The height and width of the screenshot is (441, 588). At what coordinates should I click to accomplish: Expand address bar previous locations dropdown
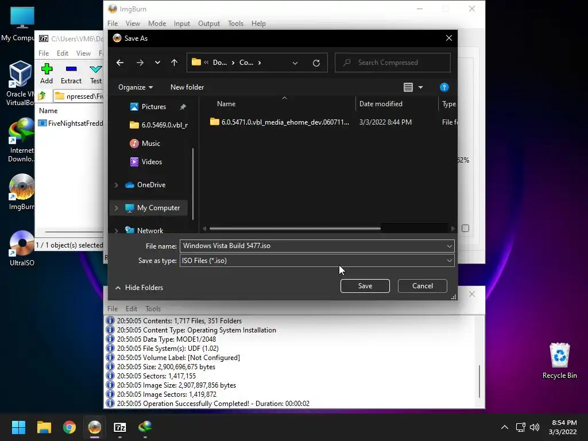295,63
